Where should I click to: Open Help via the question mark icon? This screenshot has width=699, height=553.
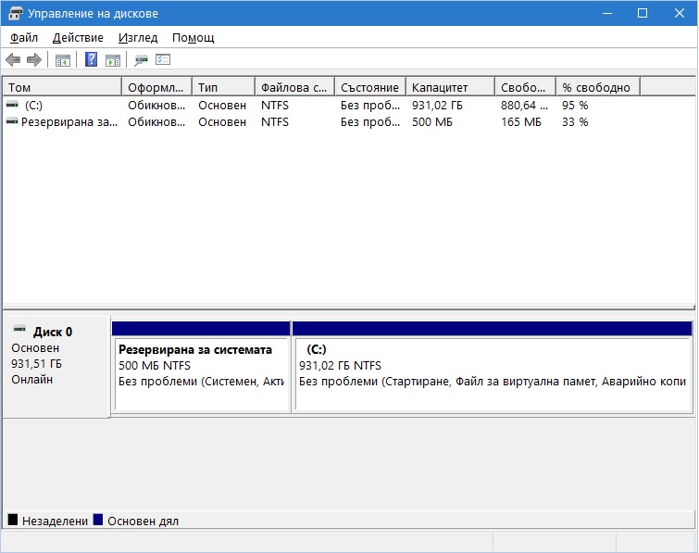coord(92,59)
